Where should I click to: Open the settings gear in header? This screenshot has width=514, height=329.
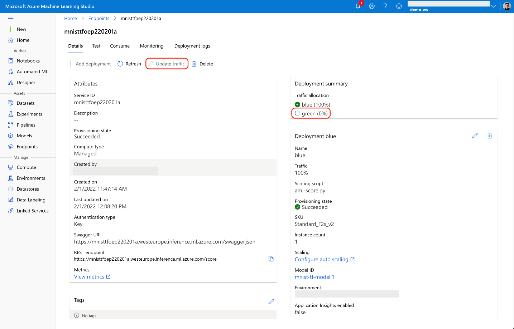tap(372, 6)
